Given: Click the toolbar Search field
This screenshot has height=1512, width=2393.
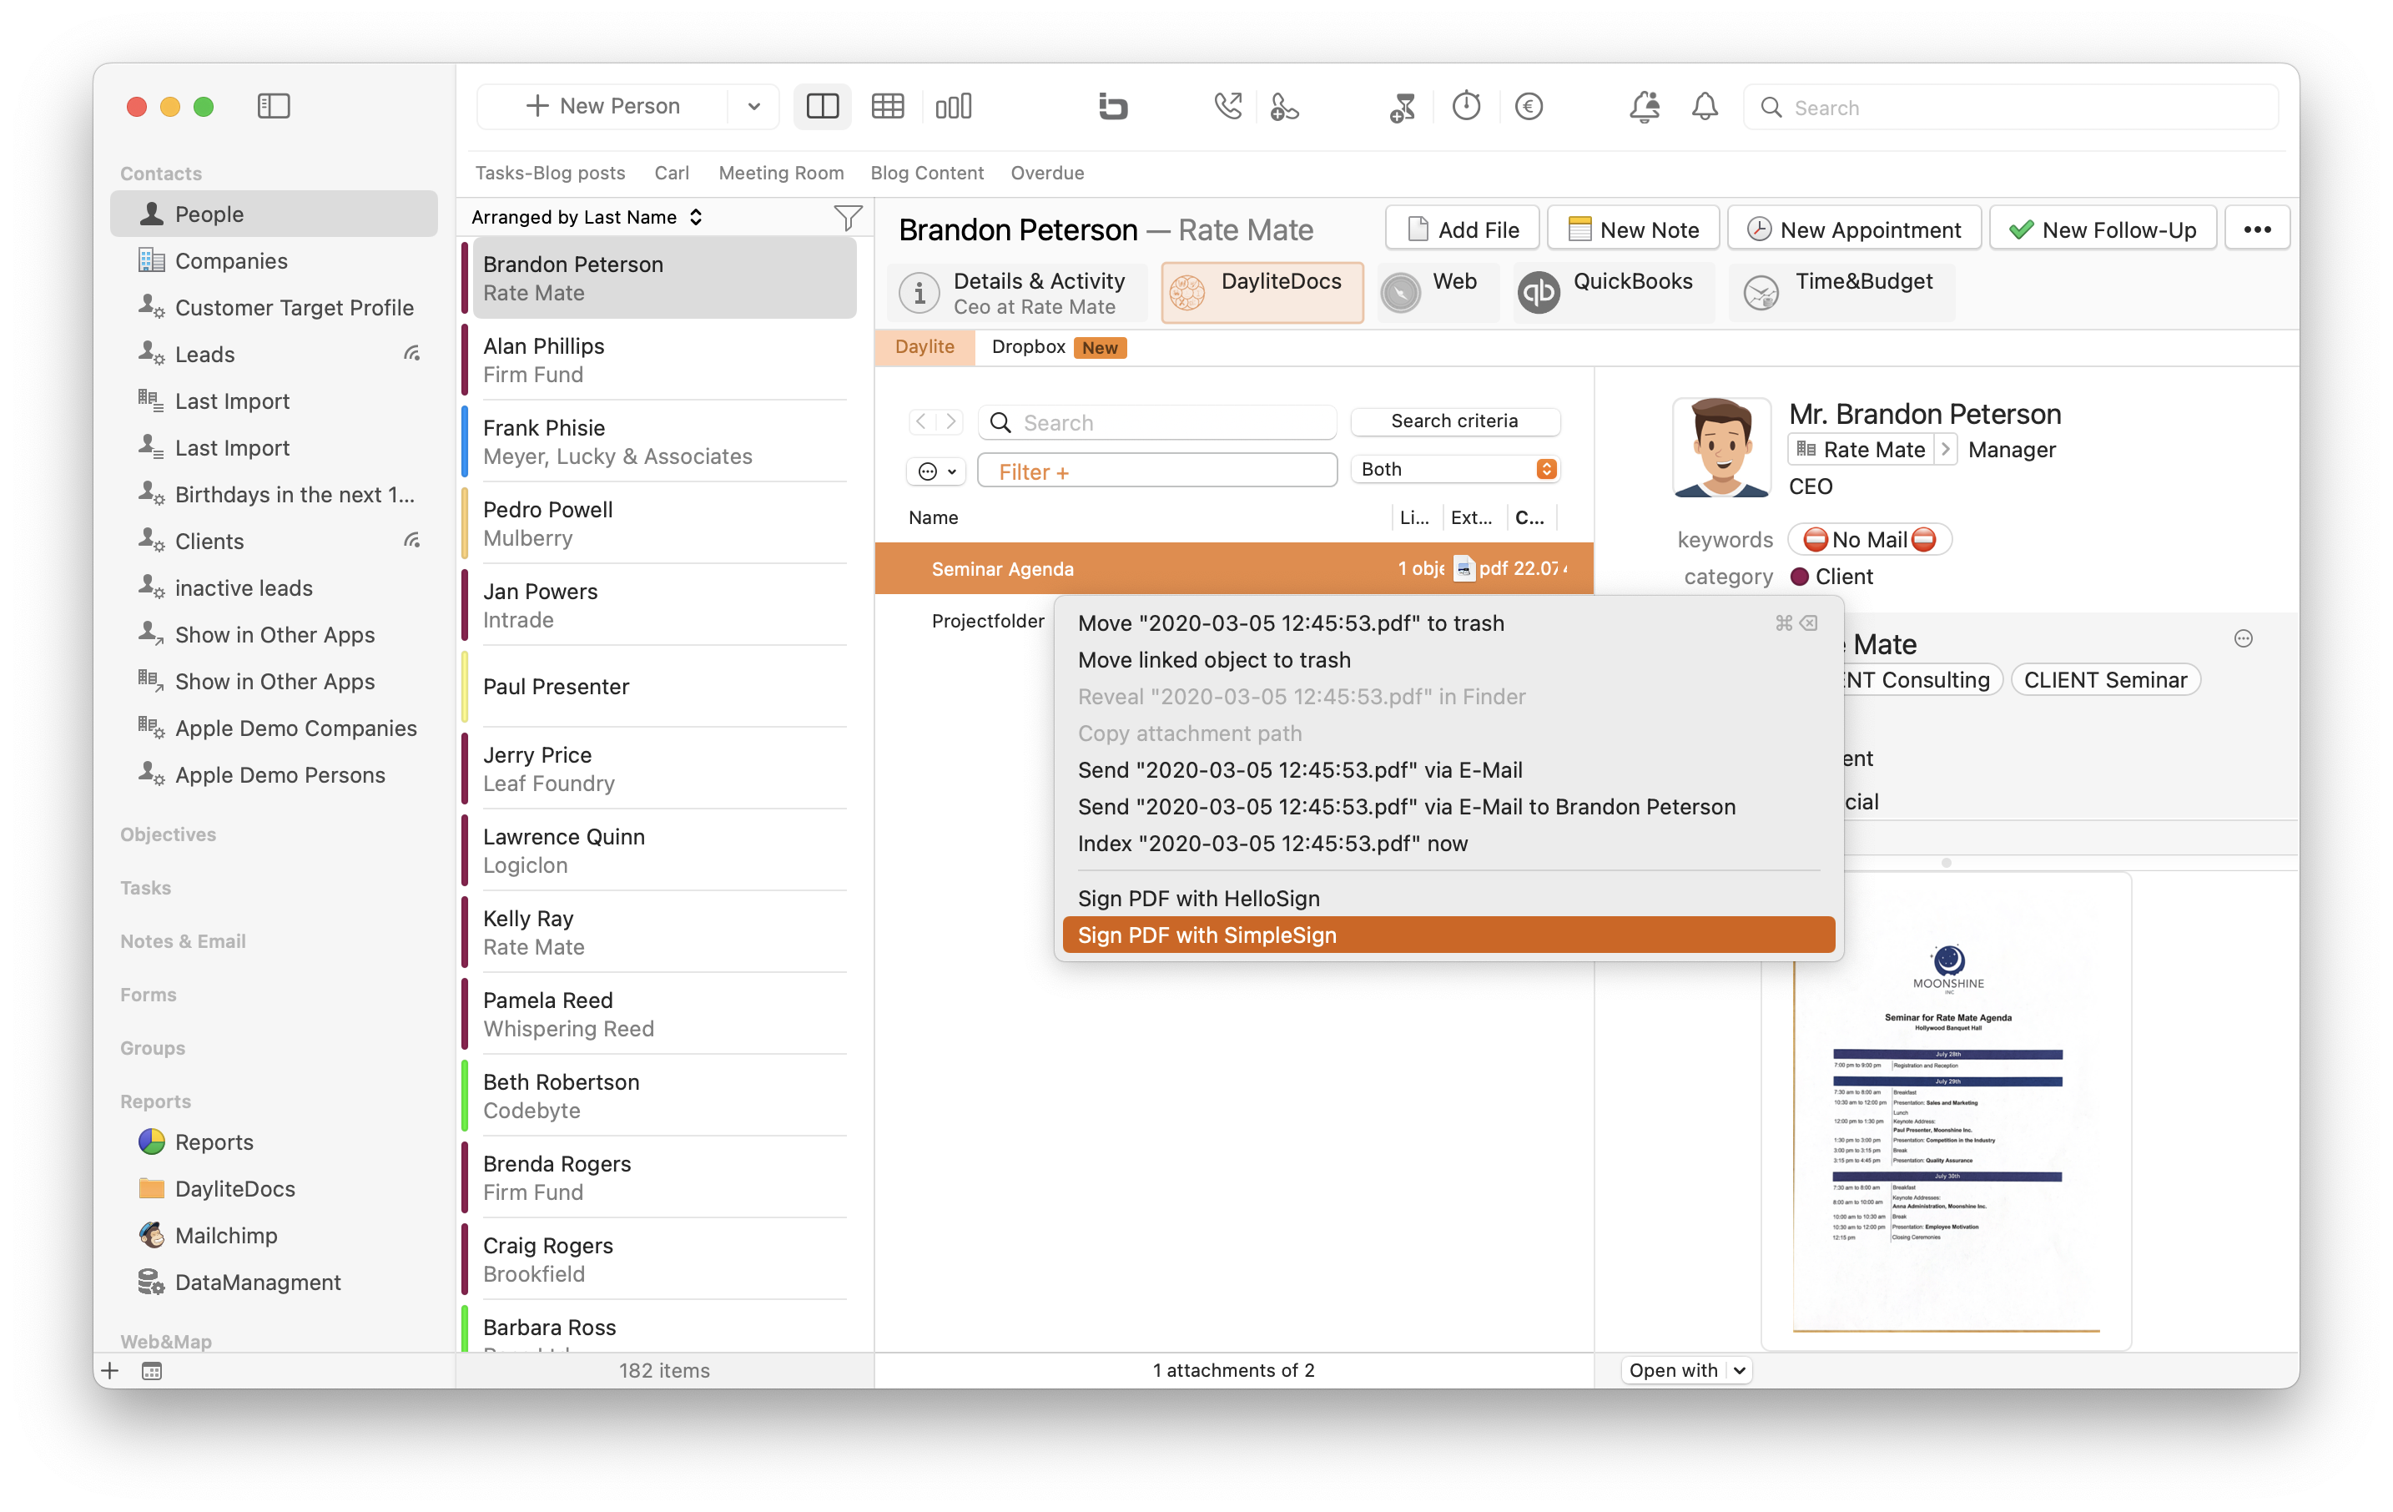Looking at the screenshot, I should click(x=2010, y=108).
